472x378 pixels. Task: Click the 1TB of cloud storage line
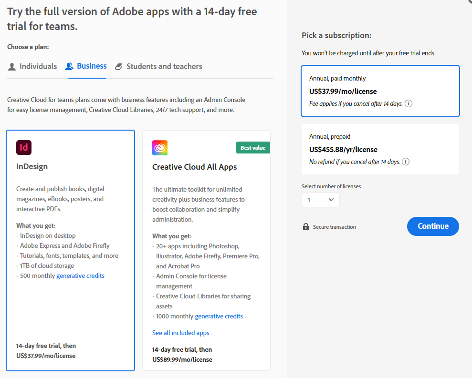click(x=47, y=266)
